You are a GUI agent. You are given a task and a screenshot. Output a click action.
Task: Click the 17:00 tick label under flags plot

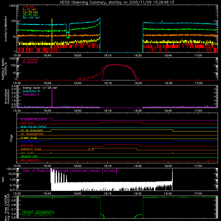(198, 166)
